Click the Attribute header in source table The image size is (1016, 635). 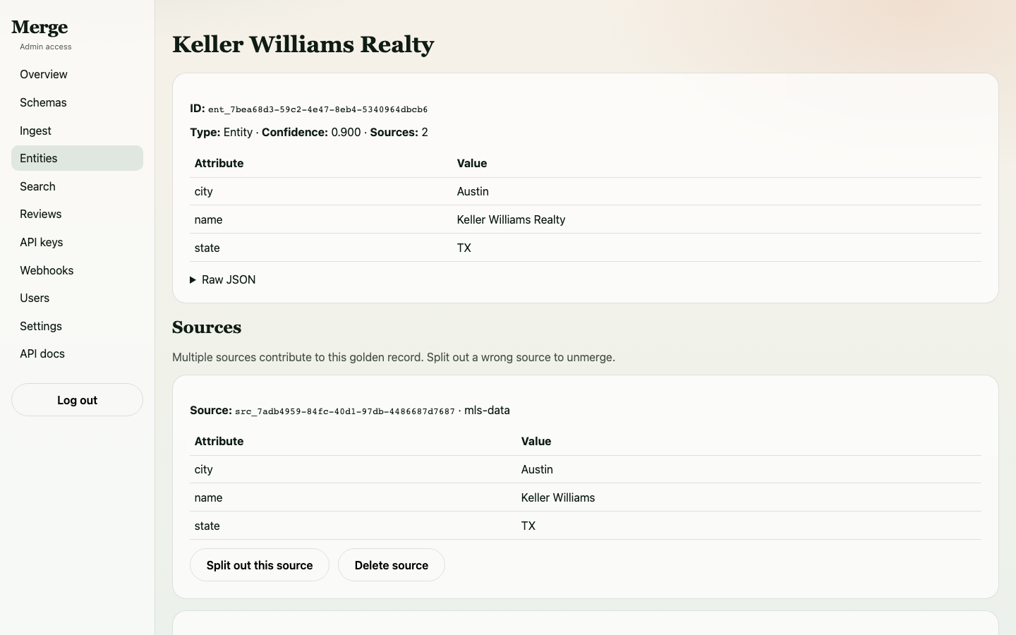pyautogui.click(x=219, y=441)
